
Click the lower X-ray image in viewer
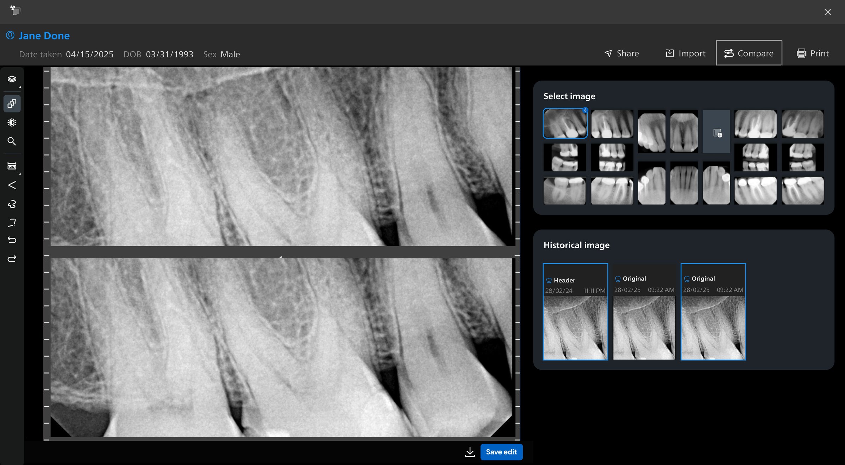(281, 348)
